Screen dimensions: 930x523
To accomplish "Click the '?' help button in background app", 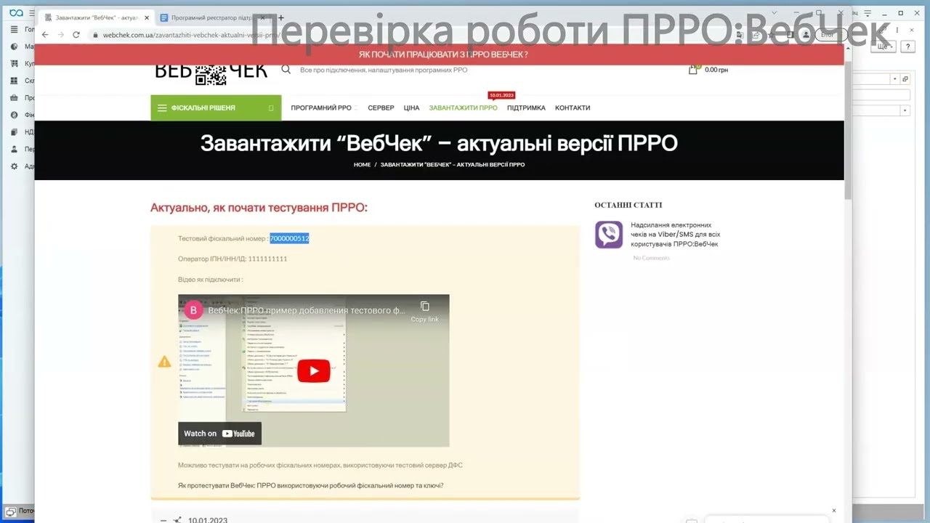I will point(907,46).
